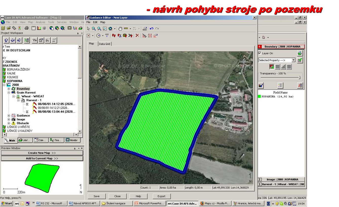Image resolution: width=339 pixels, height=207 pixels.
Task: Click the green KOPANINA legend color swatch
Action: coord(259,97)
